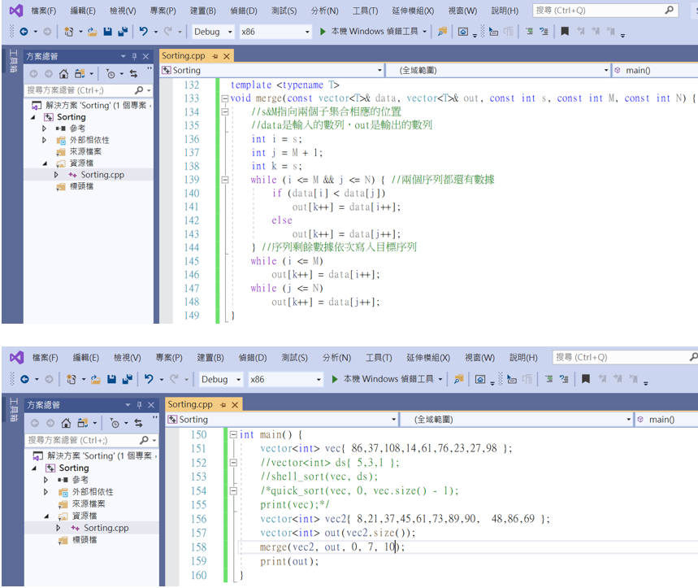Click Navigate Backward in bottom window toolbar

[x=25, y=379]
